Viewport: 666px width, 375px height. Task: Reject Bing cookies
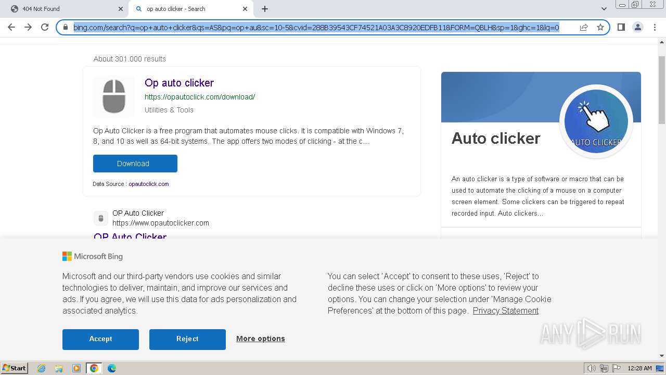[x=187, y=339]
